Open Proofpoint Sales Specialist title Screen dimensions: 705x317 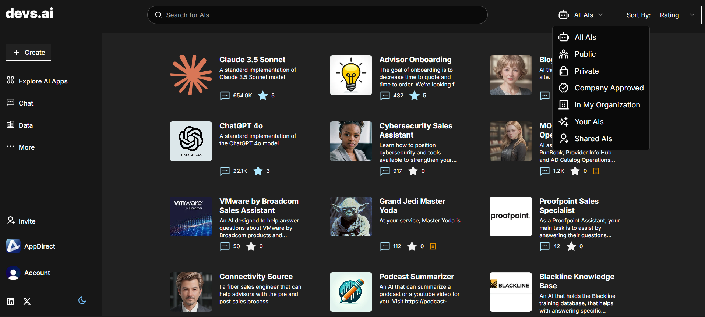[569, 206]
